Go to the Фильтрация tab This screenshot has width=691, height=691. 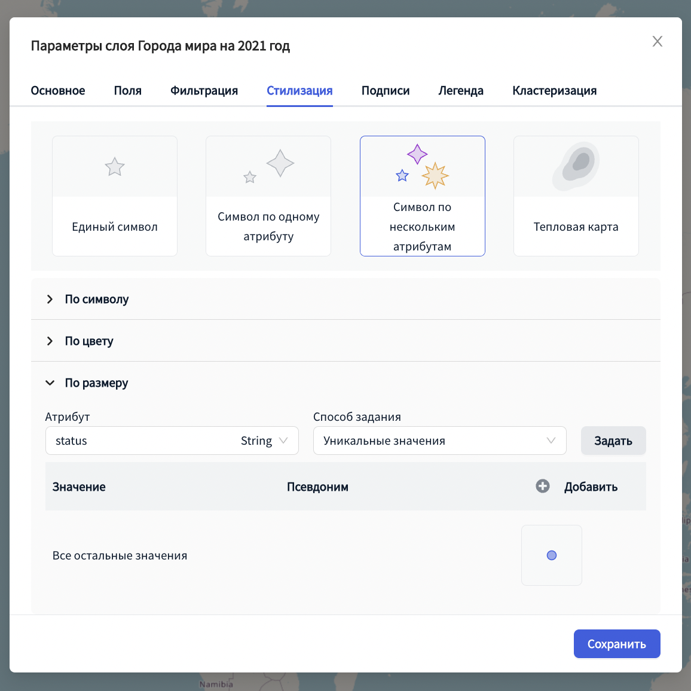(204, 91)
